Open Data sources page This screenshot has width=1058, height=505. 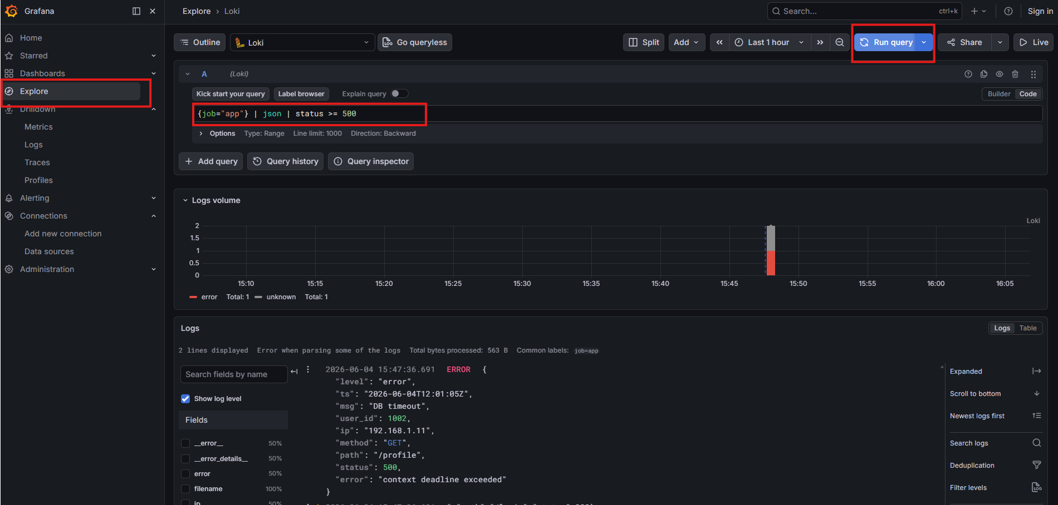(x=49, y=251)
